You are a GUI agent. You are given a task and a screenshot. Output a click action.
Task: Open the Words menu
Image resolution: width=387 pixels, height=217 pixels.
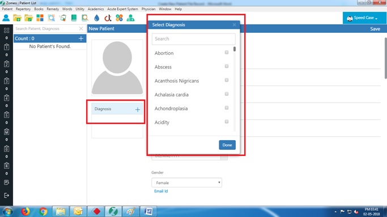(x=67, y=9)
